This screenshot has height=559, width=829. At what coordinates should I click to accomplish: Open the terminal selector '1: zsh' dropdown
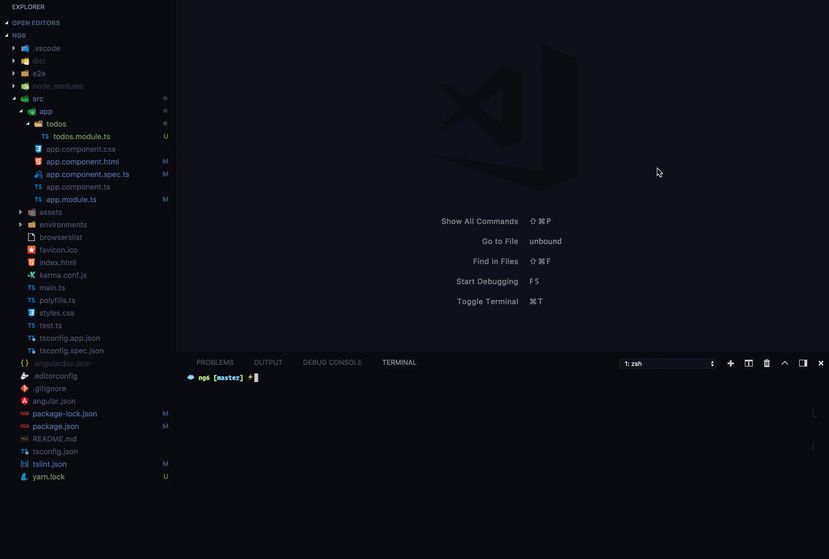[x=668, y=364]
